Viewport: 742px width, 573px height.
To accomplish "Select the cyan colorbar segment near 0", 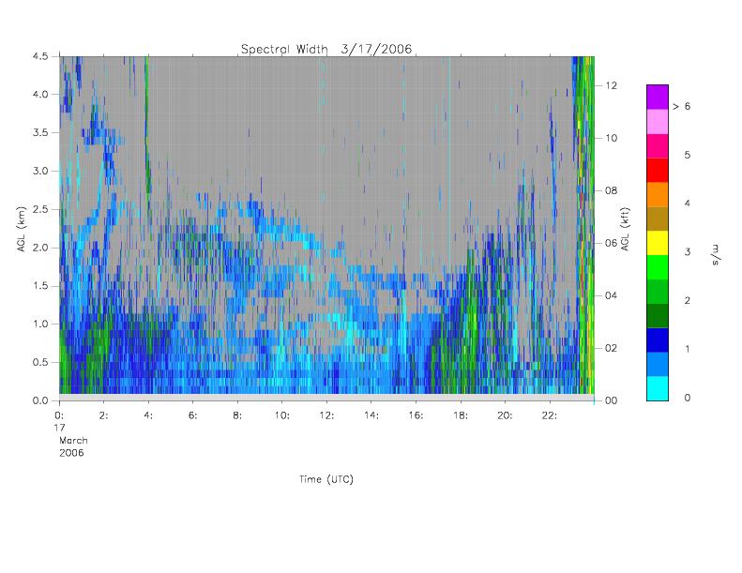I will coord(658,388).
